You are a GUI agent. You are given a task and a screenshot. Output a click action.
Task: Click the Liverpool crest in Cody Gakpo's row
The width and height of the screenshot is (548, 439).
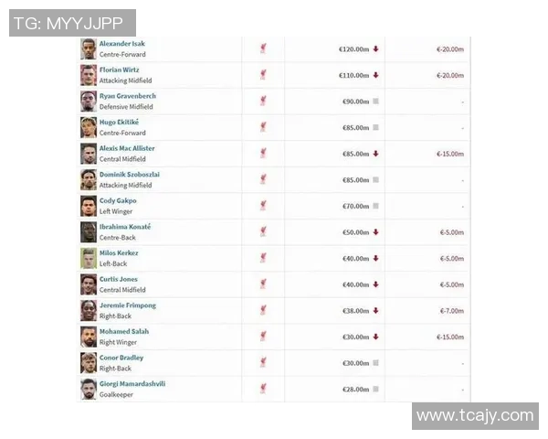[263, 206]
